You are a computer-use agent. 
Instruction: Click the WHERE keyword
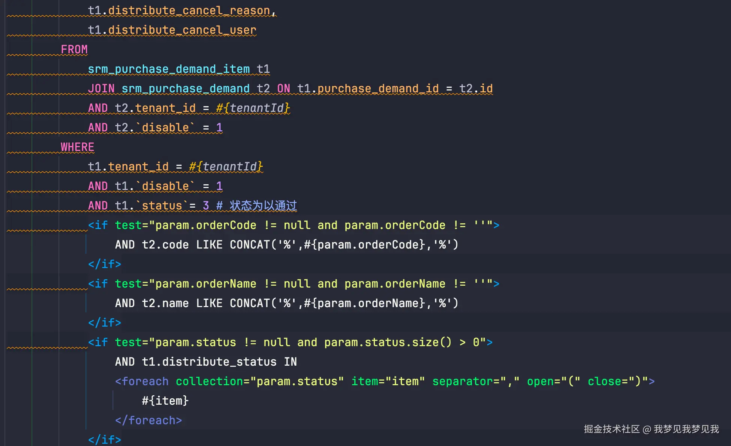77,147
